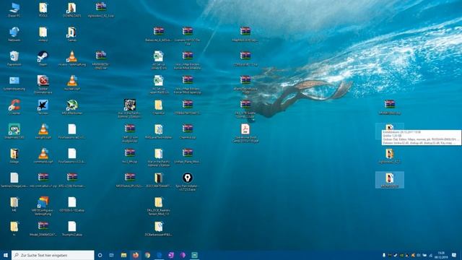Select the Model_ WinRAR archive icon
Viewport: 462px width, 260px height.
pos(43,229)
